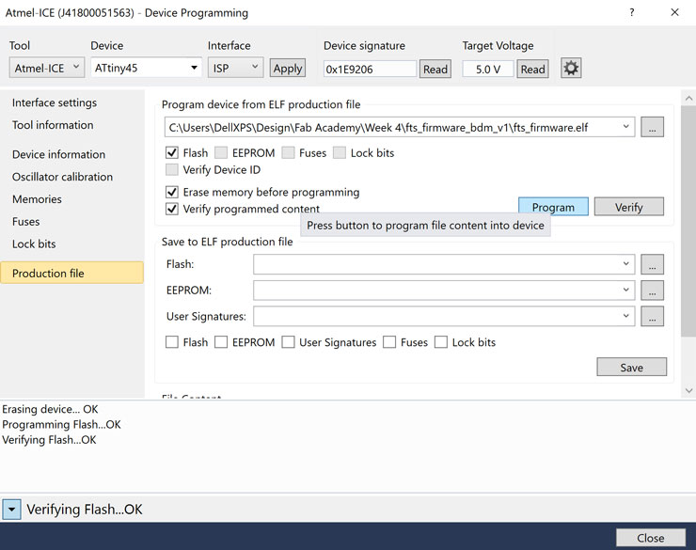Check Fuses in Save to ELF section
This screenshot has width=696, height=550.
pyautogui.click(x=389, y=342)
